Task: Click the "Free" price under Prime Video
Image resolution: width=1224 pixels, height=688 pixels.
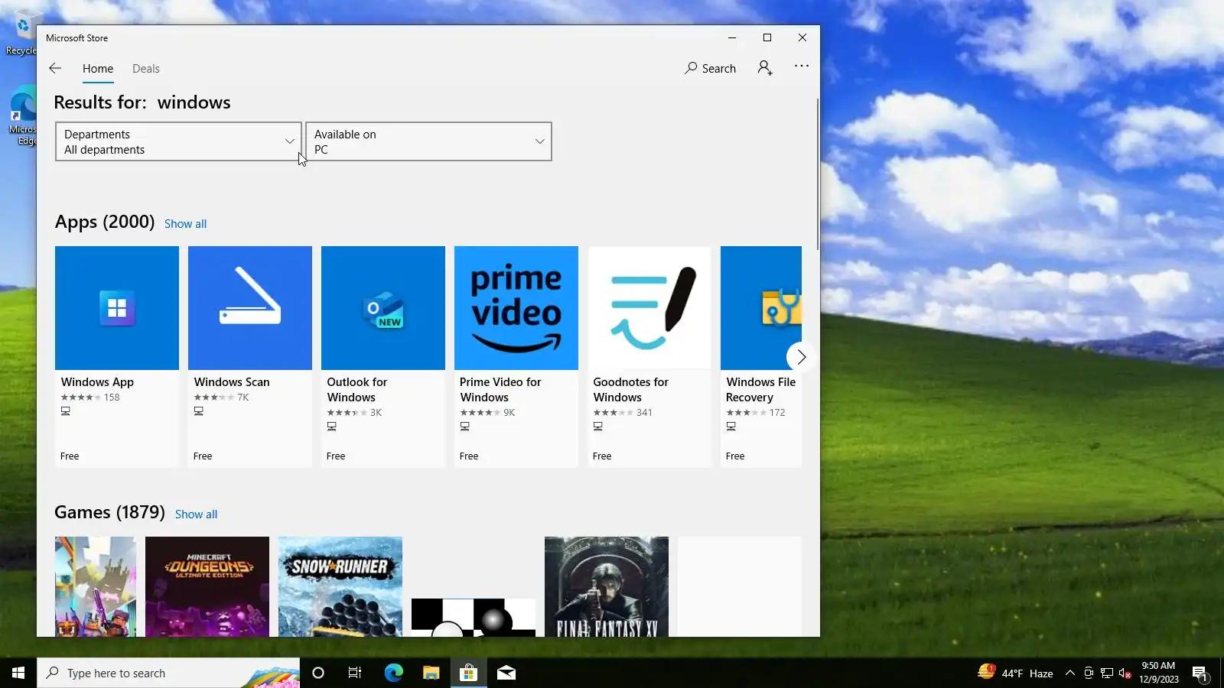Action: (x=469, y=456)
